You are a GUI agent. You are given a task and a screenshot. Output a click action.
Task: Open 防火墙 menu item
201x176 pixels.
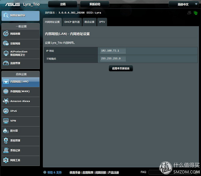click(x=20, y=131)
